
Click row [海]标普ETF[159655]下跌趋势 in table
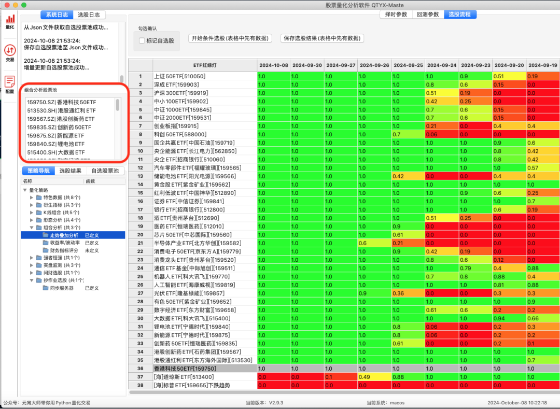click(205, 386)
